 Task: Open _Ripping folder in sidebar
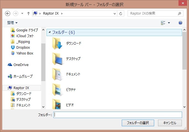(20, 42)
